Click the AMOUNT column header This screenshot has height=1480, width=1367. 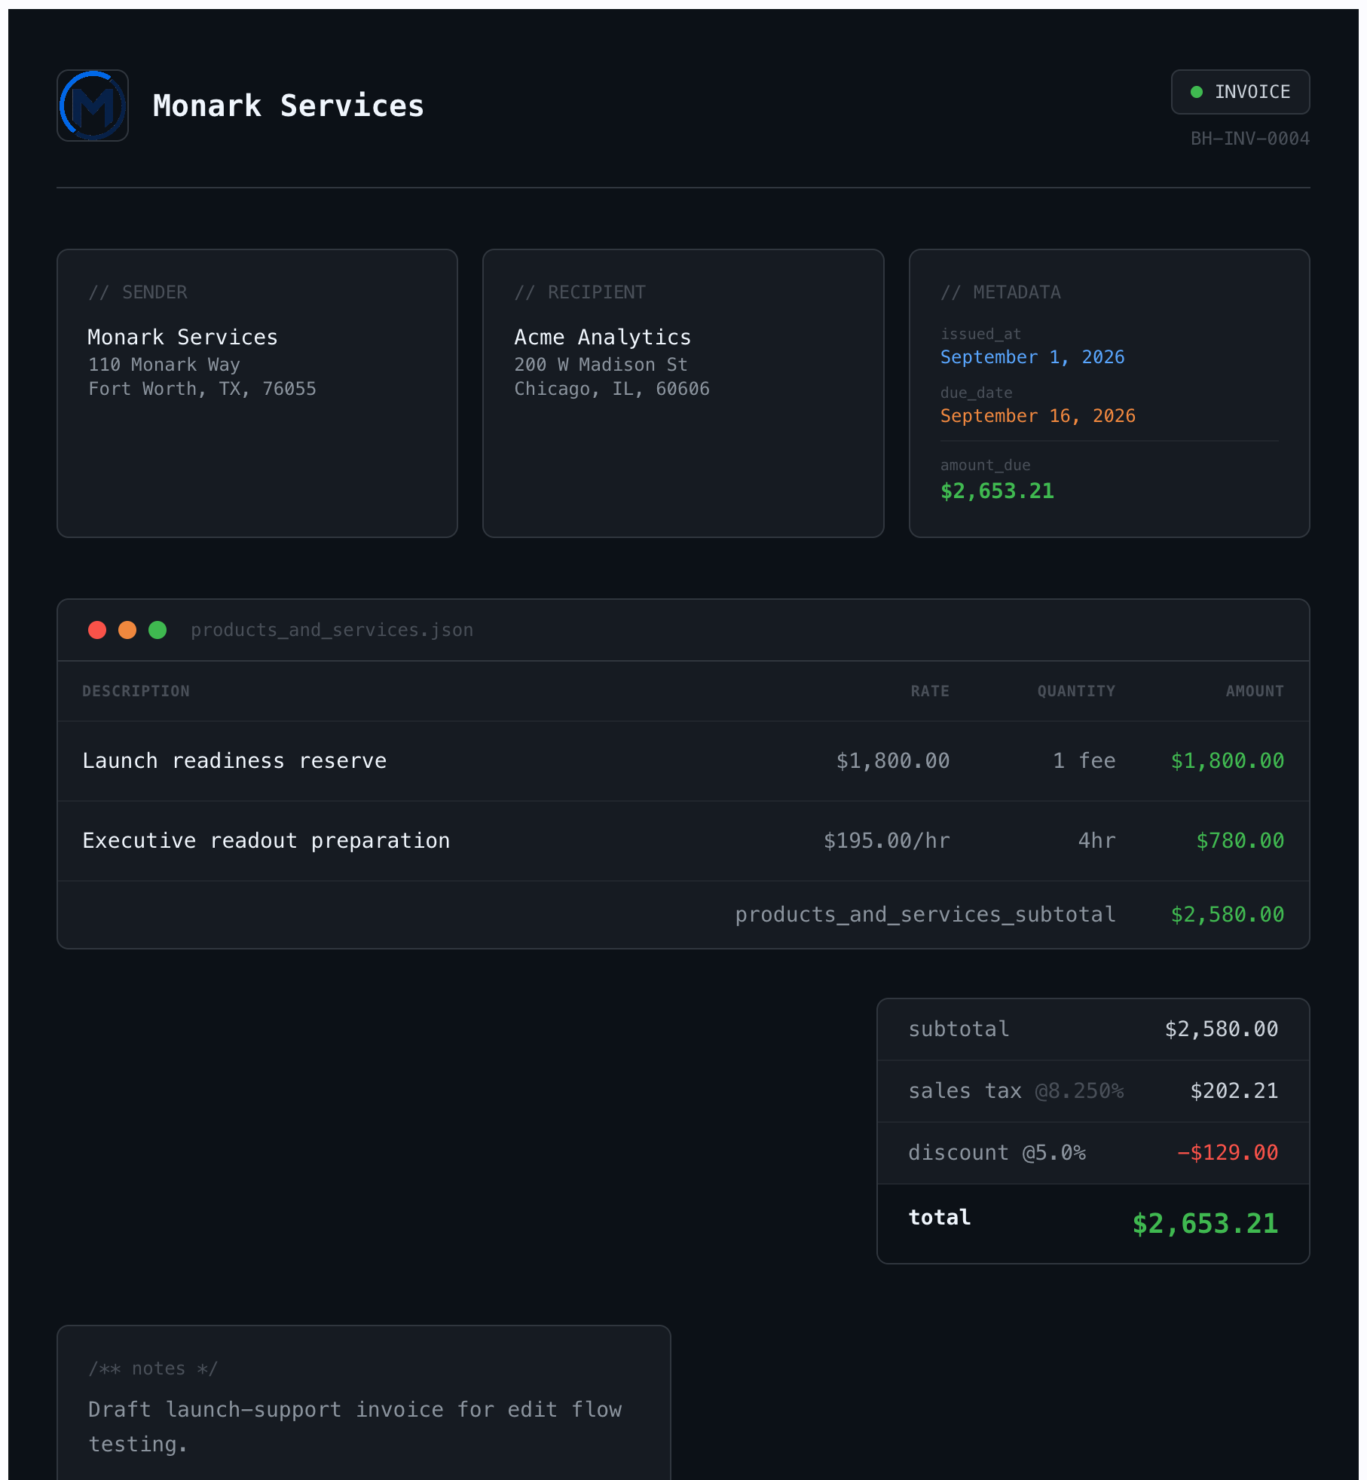[1254, 691]
